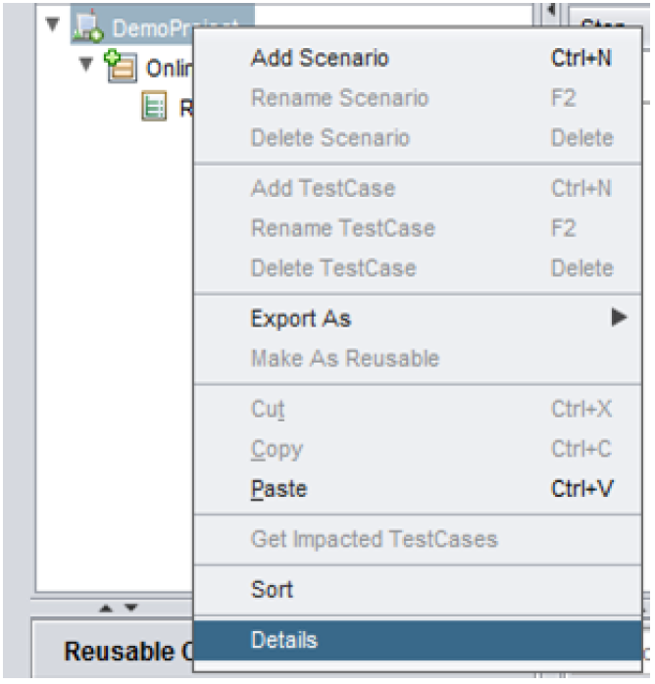Open the Export As submenu arrow
Image resolution: width=655 pixels, height=684 pixels.
pyautogui.click(x=619, y=318)
